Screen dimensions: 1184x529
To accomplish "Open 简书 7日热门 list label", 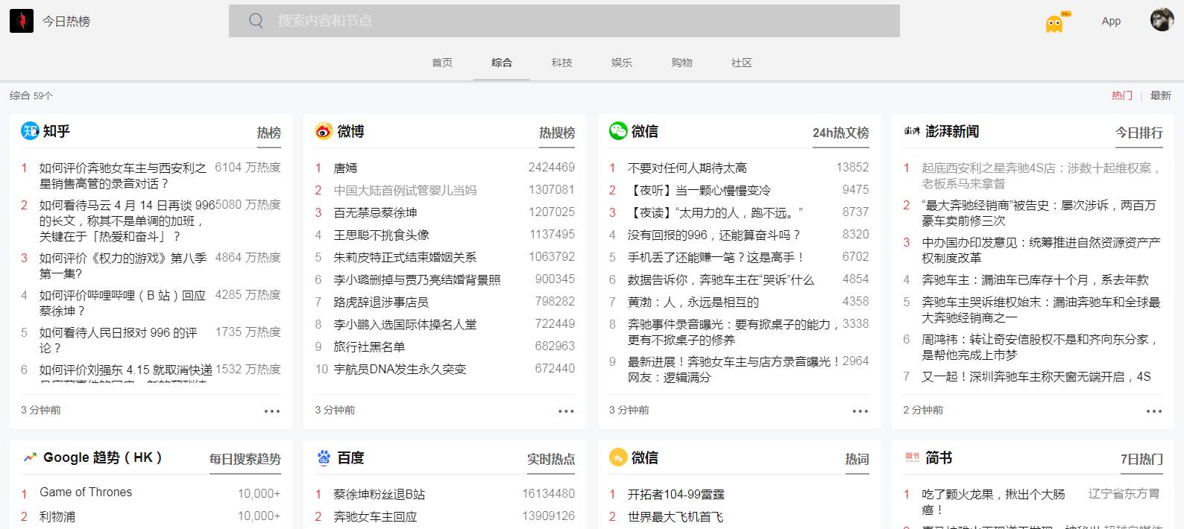I will coord(1142,459).
